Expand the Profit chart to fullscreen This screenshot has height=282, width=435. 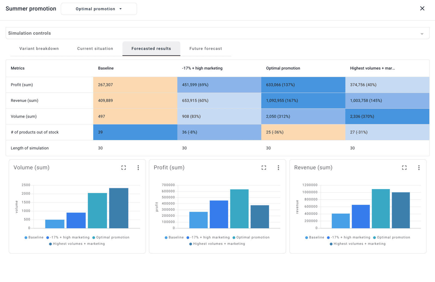click(x=264, y=167)
